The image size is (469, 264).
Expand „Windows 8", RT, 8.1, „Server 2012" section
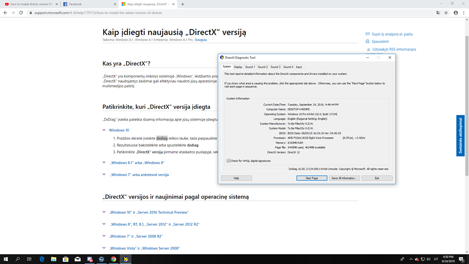click(154, 224)
